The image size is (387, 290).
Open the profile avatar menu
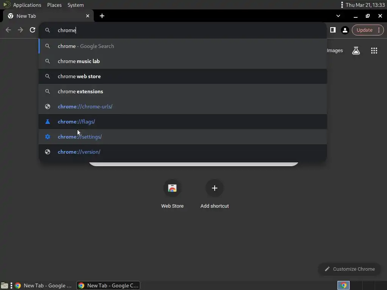point(345,30)
